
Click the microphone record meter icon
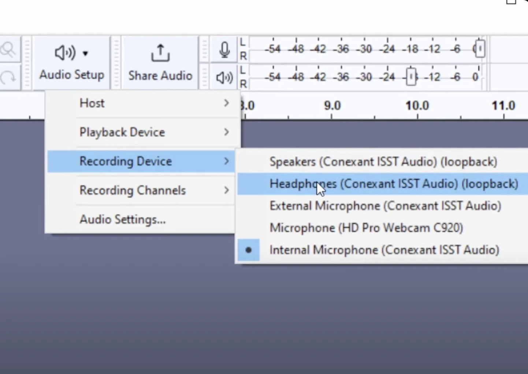click(224, 50)
